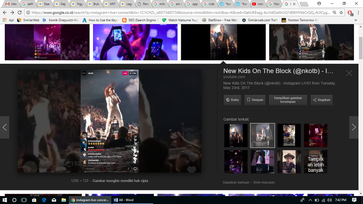This screenshot has width=363, height=204.
Task: Launch Microsoft Store from taskbar
Action: [x=34, y=200]
